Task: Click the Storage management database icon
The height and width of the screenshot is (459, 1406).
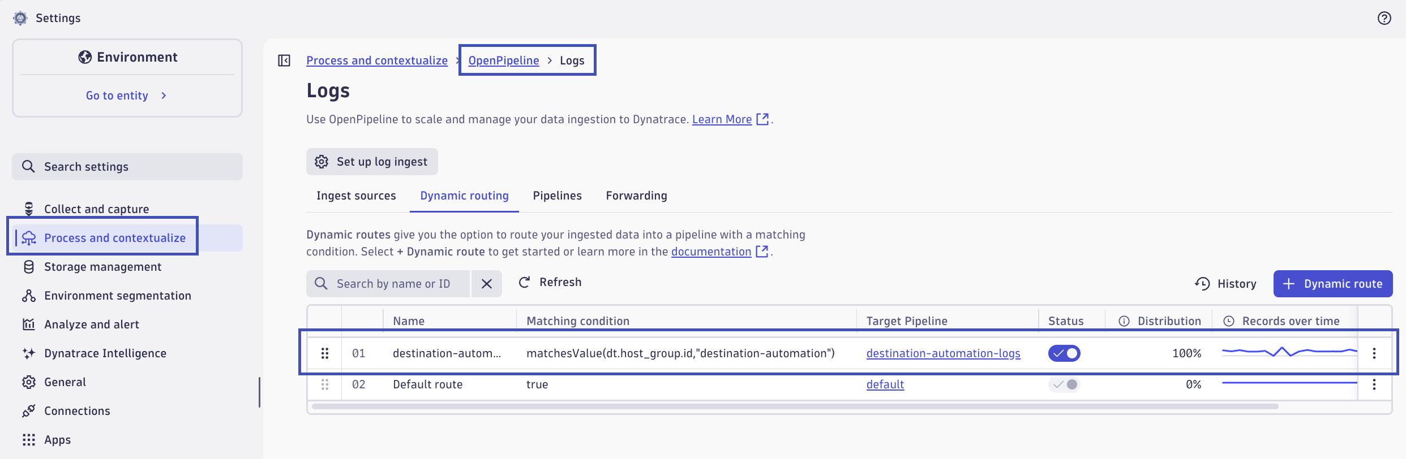Action: [29, 267]
